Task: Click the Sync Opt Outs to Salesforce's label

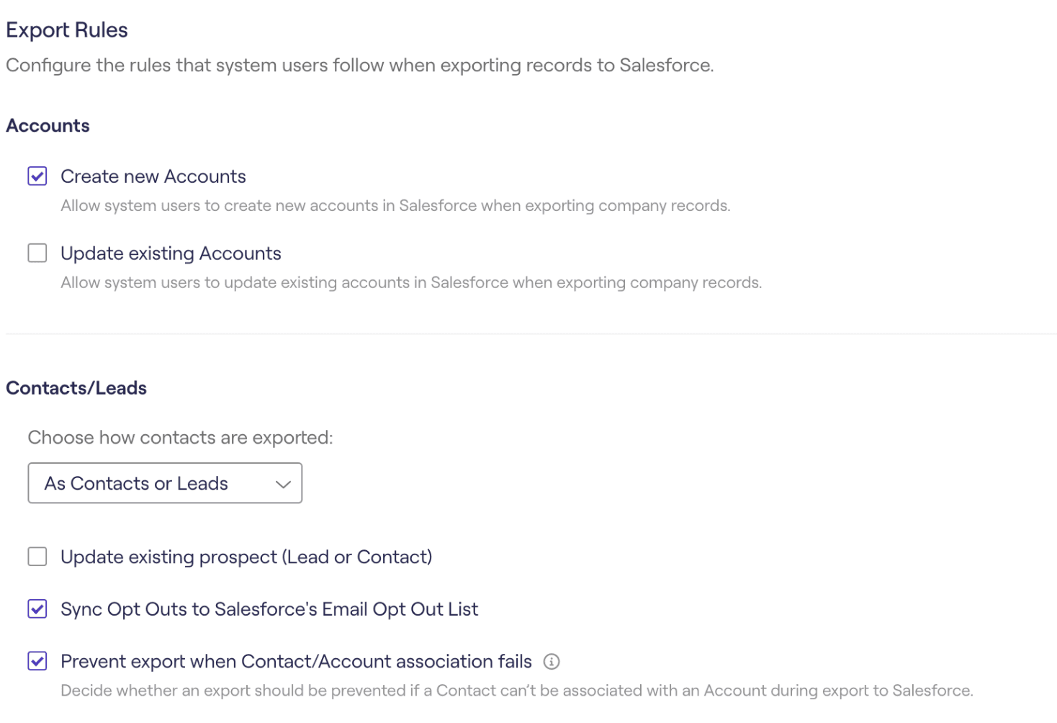Action: click(x=269, y=609)
